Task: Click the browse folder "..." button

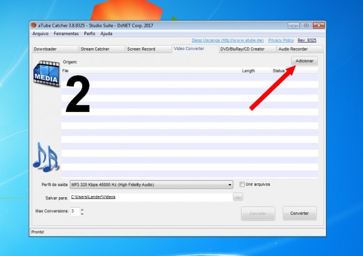Action: click(x=238, y=197)
